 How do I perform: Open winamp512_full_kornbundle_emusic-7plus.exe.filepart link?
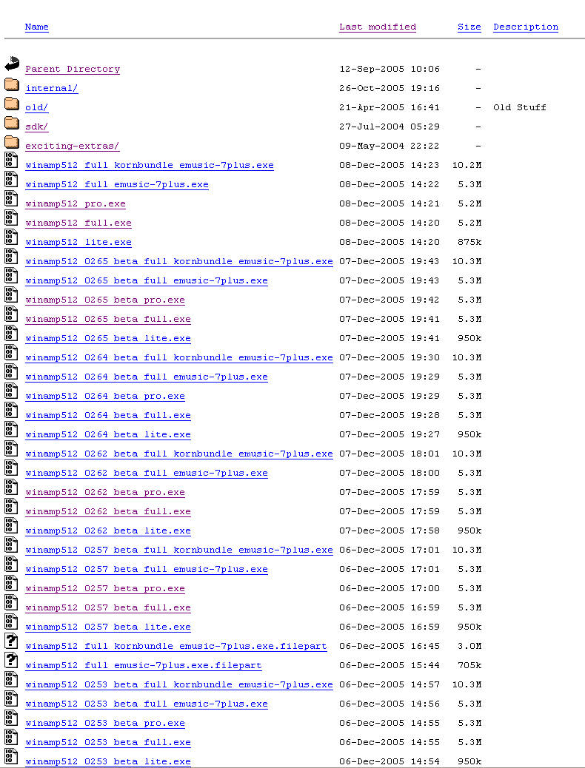[176, 646]
